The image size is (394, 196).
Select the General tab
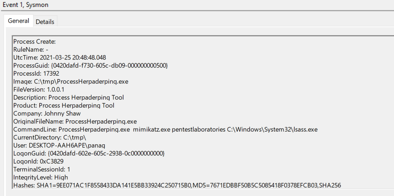pos(18,21)
